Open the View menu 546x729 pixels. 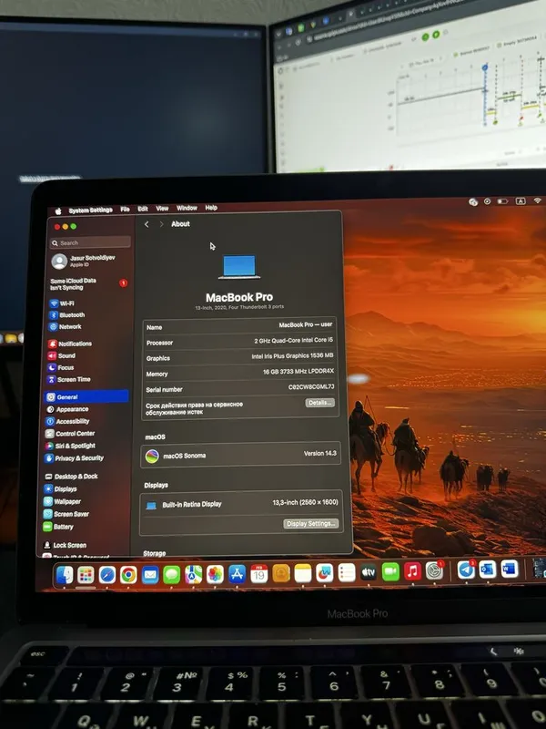tap(162, 209)
